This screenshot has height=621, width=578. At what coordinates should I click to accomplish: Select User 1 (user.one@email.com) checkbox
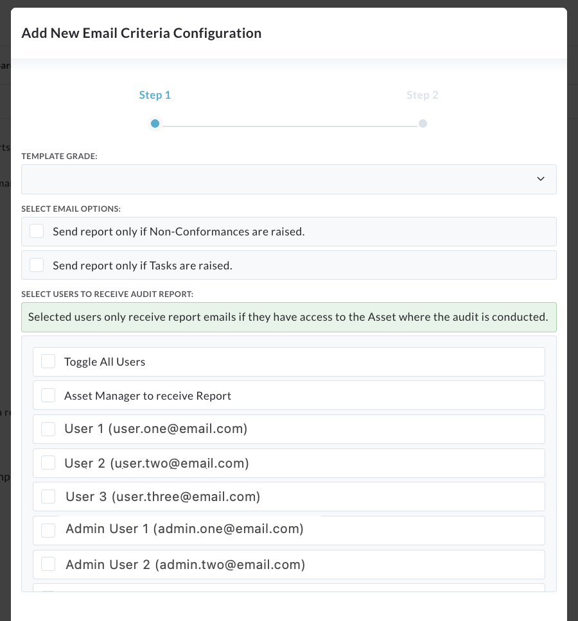(x=48, y=429)
